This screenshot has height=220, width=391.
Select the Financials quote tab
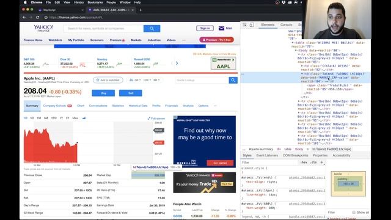pos(172,106)
